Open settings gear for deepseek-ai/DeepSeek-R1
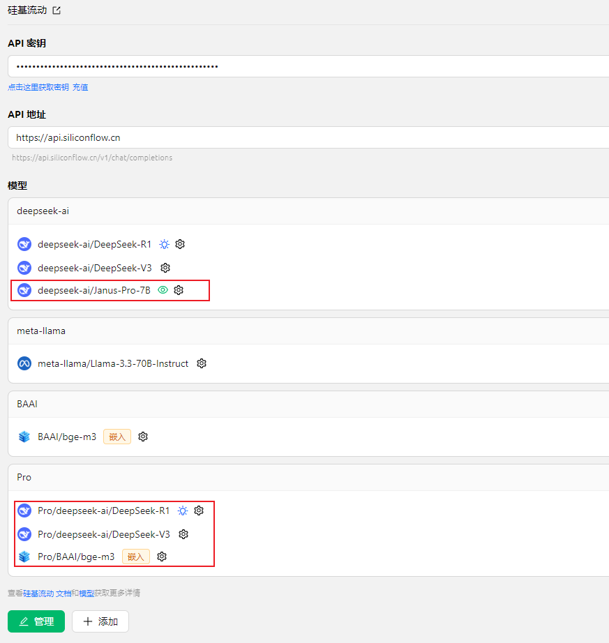609x643 pixels. [180, 244]
